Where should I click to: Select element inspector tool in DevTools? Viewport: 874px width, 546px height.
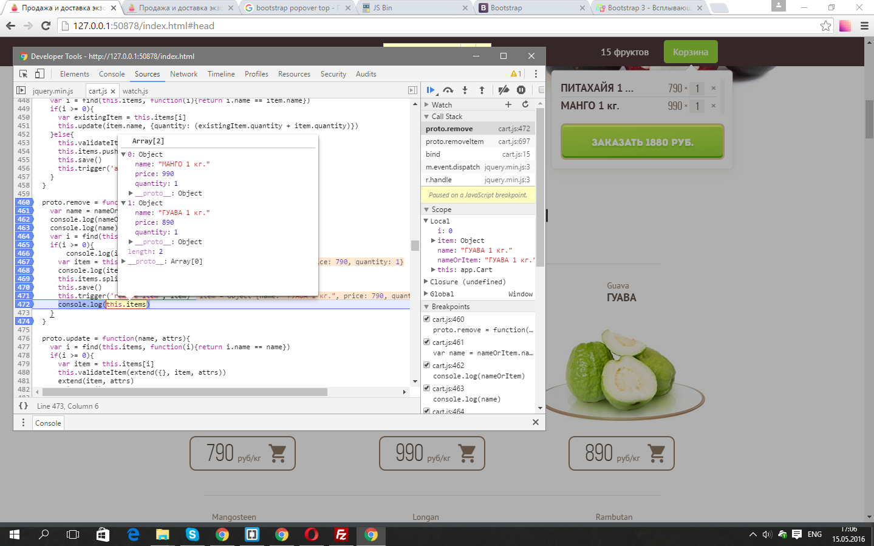pos(24,73)
